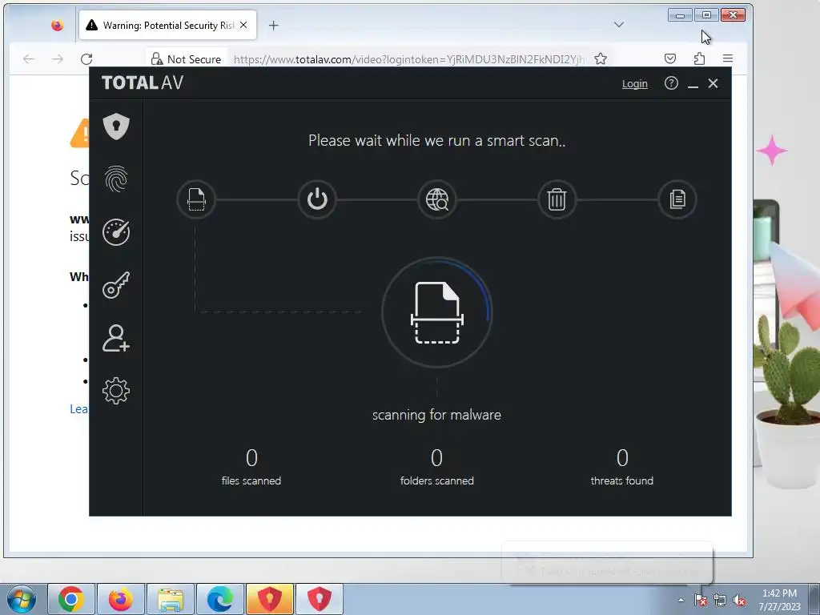Launch Google Chrome from taskbar
The height and width of the screenshot is (615, 820).
tap(71, 599)
